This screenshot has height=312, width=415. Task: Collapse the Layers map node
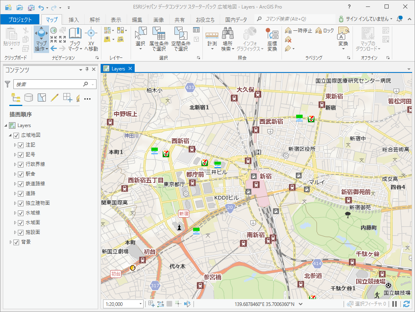pos(6,125)
